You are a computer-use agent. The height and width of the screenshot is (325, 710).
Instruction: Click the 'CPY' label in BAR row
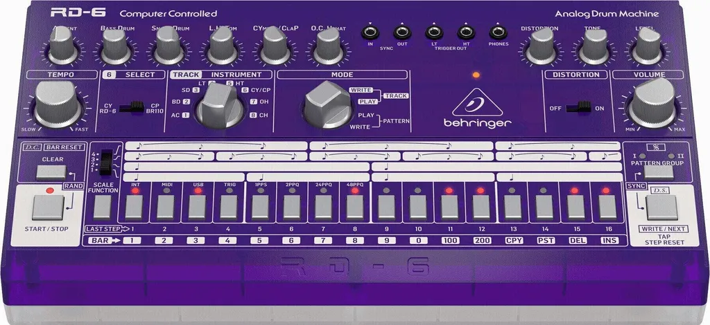(514, 241)
